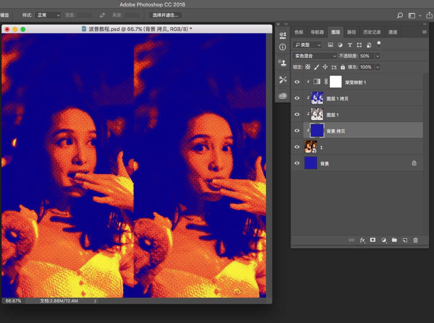This screenshot has height=323, width=434.
Task: Click the blue 背景 layer thumbnail
Action: [x=311, y=163]
